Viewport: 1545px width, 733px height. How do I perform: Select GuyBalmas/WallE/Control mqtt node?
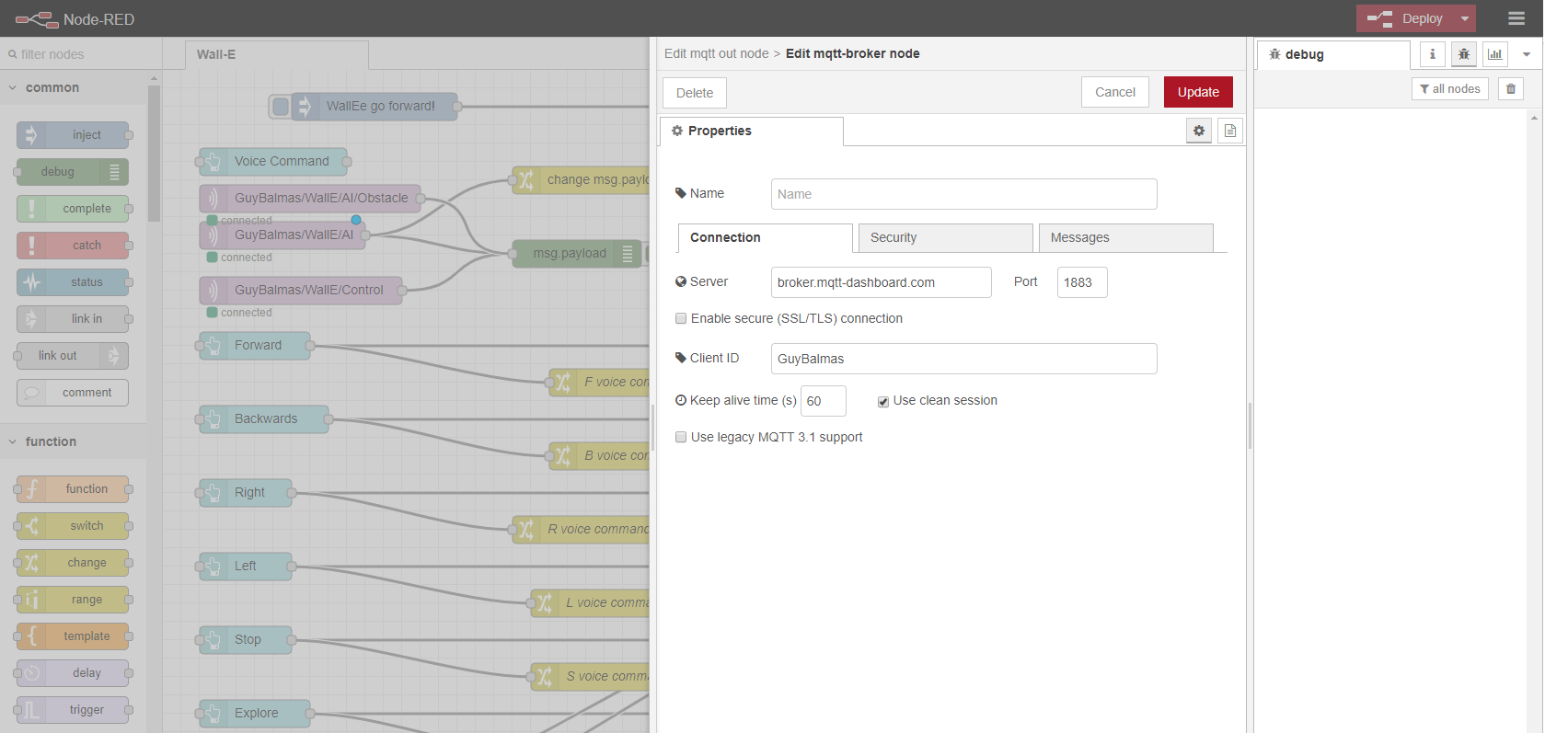(301, 291)
